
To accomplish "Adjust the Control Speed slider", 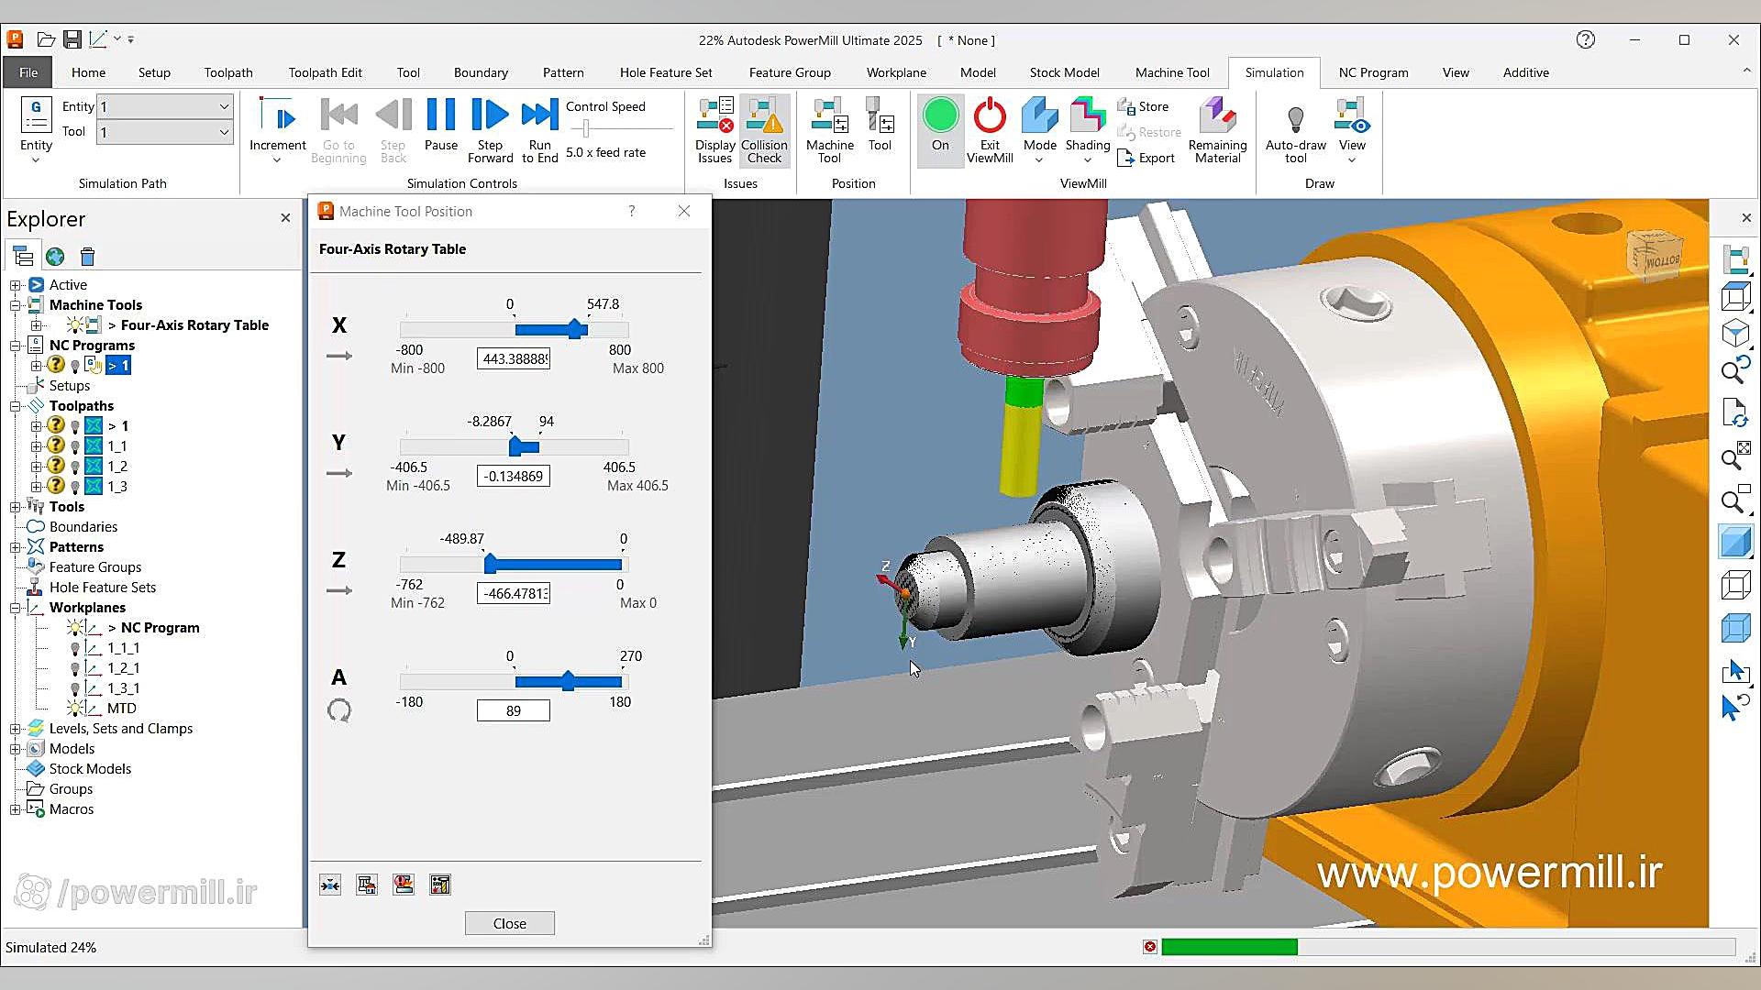I will (586, 129).
